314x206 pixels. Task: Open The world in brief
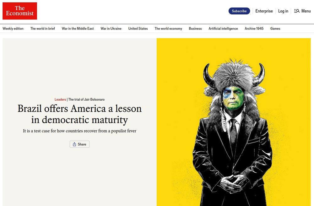pyautogui.click(x=43, y=29)
